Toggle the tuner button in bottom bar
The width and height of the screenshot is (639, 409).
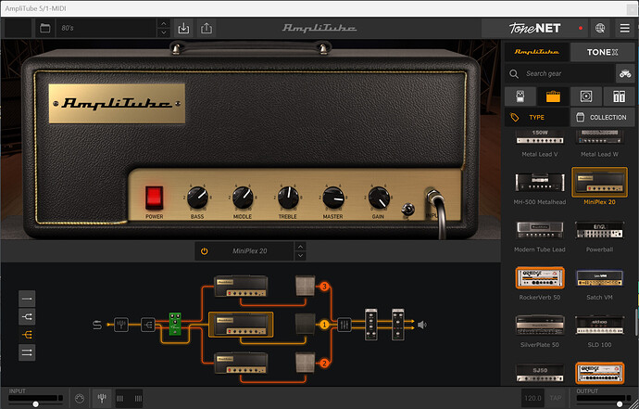[x=102, y=398]
